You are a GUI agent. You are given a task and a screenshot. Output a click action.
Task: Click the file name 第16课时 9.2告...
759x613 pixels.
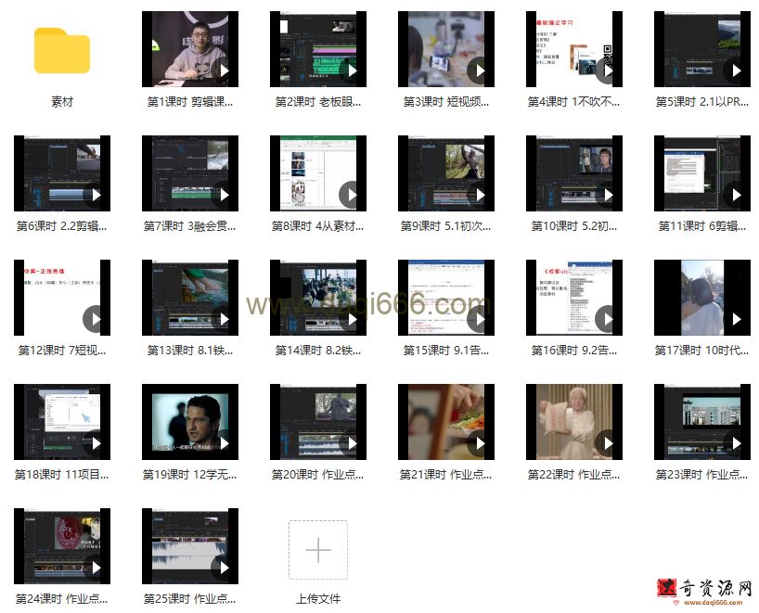tap(574, 351)
